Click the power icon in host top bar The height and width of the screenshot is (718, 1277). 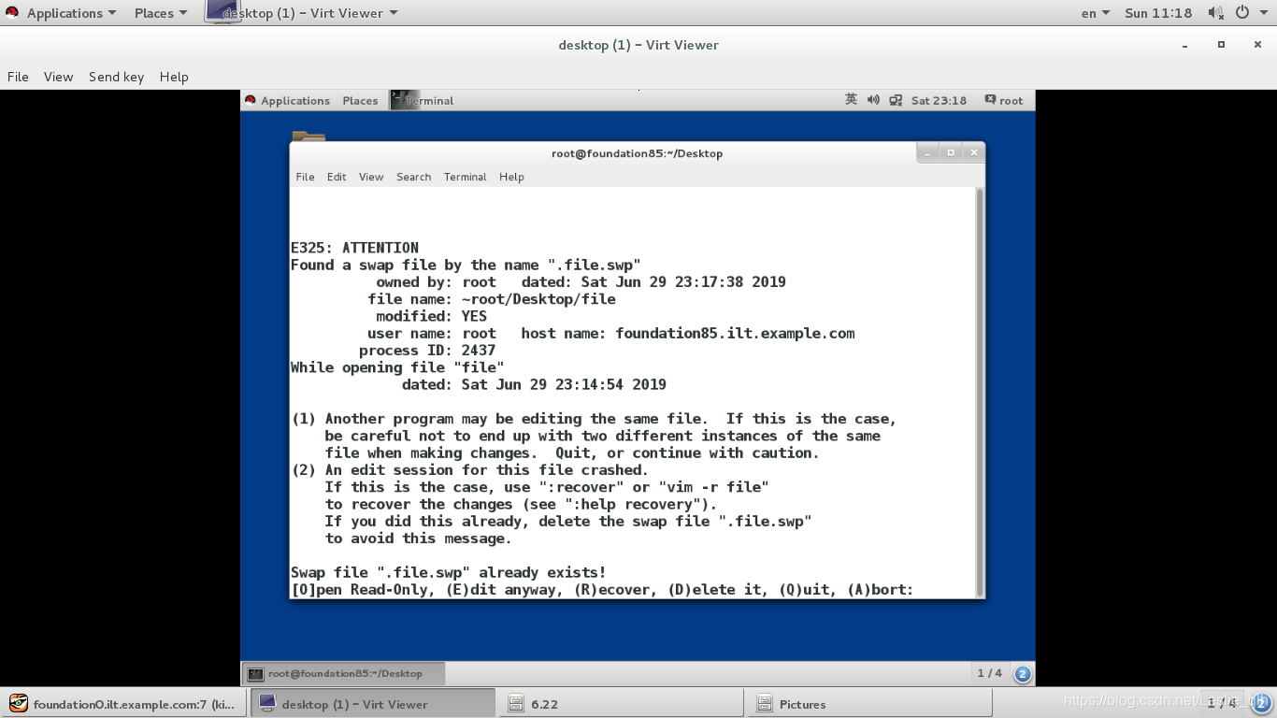(x=1243, y=12)
